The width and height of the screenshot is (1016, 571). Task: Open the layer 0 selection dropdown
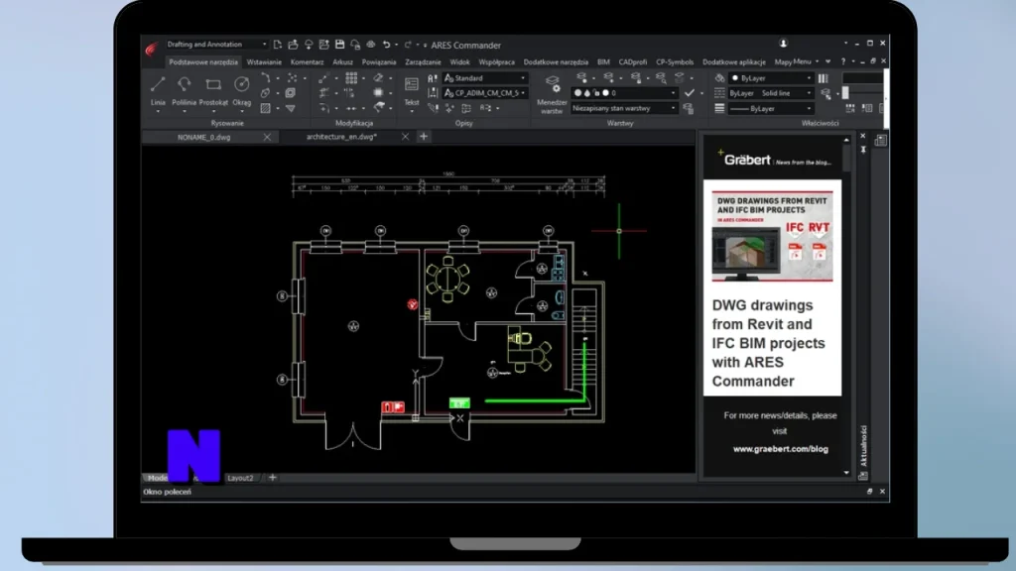[624, 93]
